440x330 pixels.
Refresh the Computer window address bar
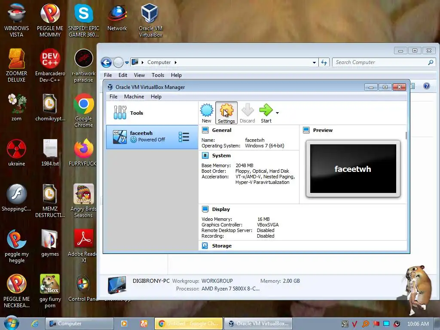pyautogui.click(x=324, y=62)
